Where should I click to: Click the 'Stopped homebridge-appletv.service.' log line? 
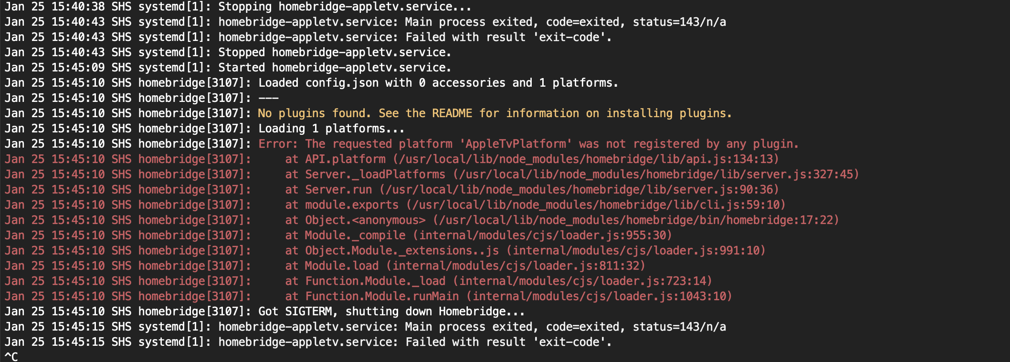pos(334,52)
